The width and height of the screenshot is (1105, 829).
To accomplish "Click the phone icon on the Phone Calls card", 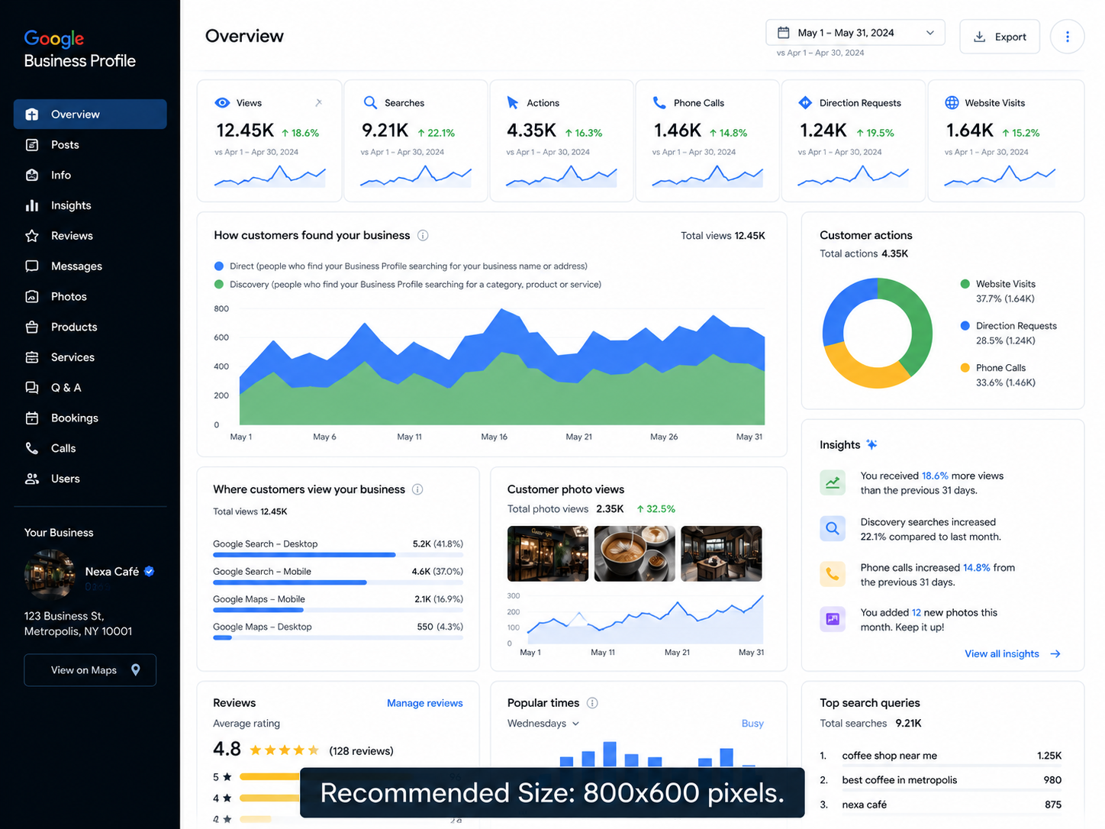I will (x=659, y=102).
